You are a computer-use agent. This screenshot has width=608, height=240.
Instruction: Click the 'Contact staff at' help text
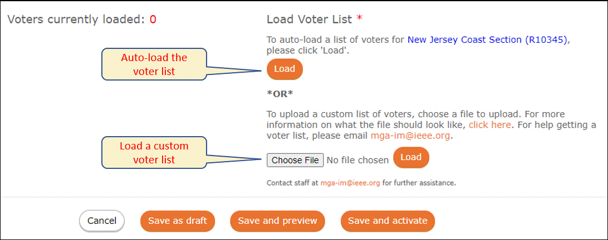click(x=293, y=183)
